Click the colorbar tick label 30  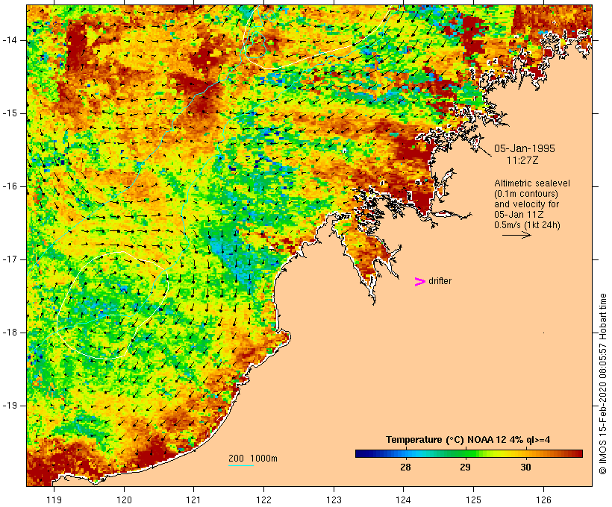(525, 467)
